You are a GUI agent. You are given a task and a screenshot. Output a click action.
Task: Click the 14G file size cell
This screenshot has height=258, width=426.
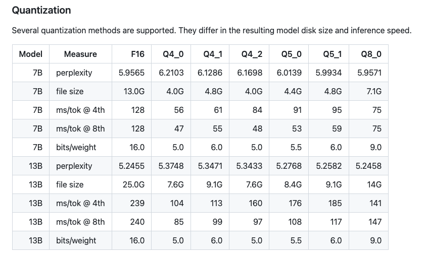point(374,184)
